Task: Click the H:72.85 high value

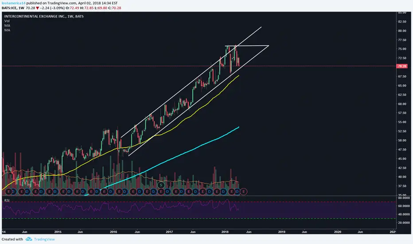Action: click(86, 8)
